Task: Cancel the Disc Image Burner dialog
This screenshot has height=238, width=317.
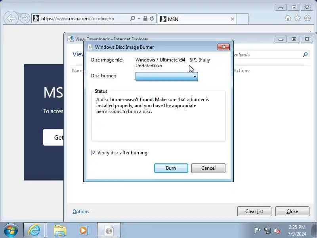Action: 208,168
